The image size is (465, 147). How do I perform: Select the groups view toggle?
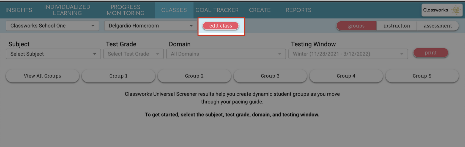pos(356,26)
